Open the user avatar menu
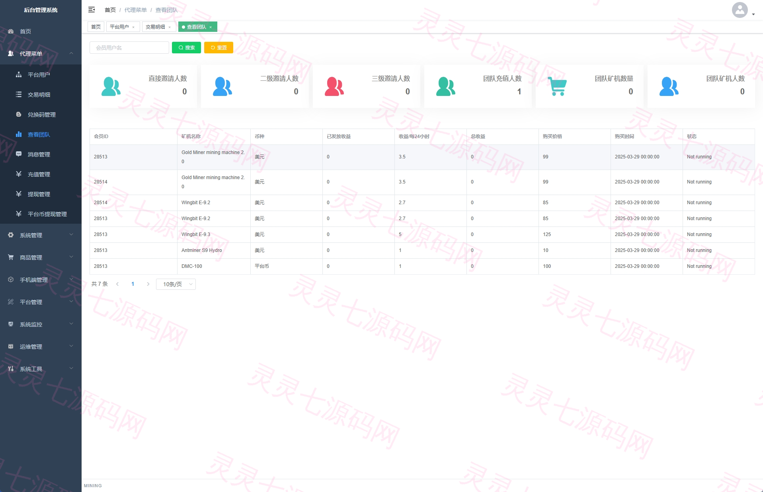This screenshot has height=492, width=763. 743,10
